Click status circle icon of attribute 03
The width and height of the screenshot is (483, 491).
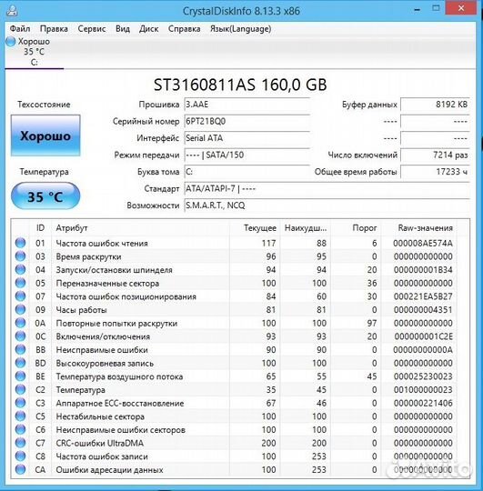click(20, 256)
